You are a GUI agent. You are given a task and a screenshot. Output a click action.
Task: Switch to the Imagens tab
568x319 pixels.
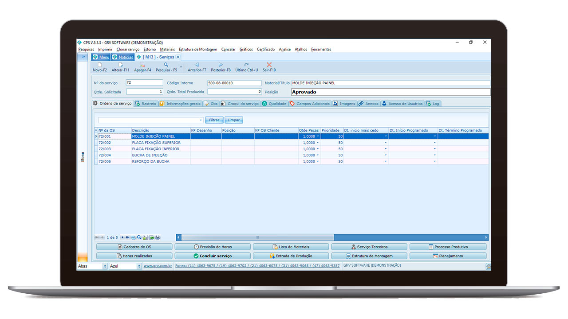tap(344, 104)
